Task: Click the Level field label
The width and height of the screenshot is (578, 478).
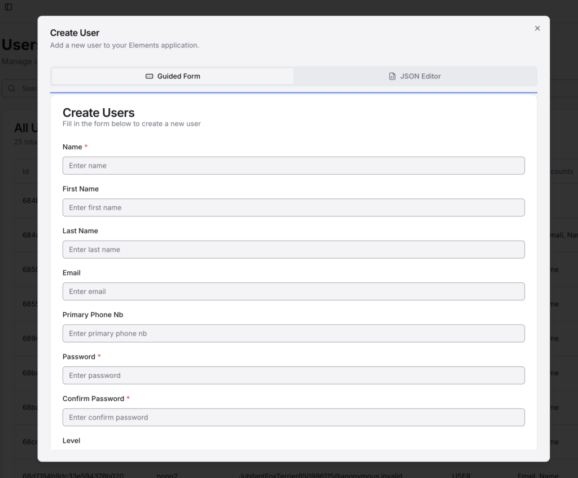Action: pos(72,441)
